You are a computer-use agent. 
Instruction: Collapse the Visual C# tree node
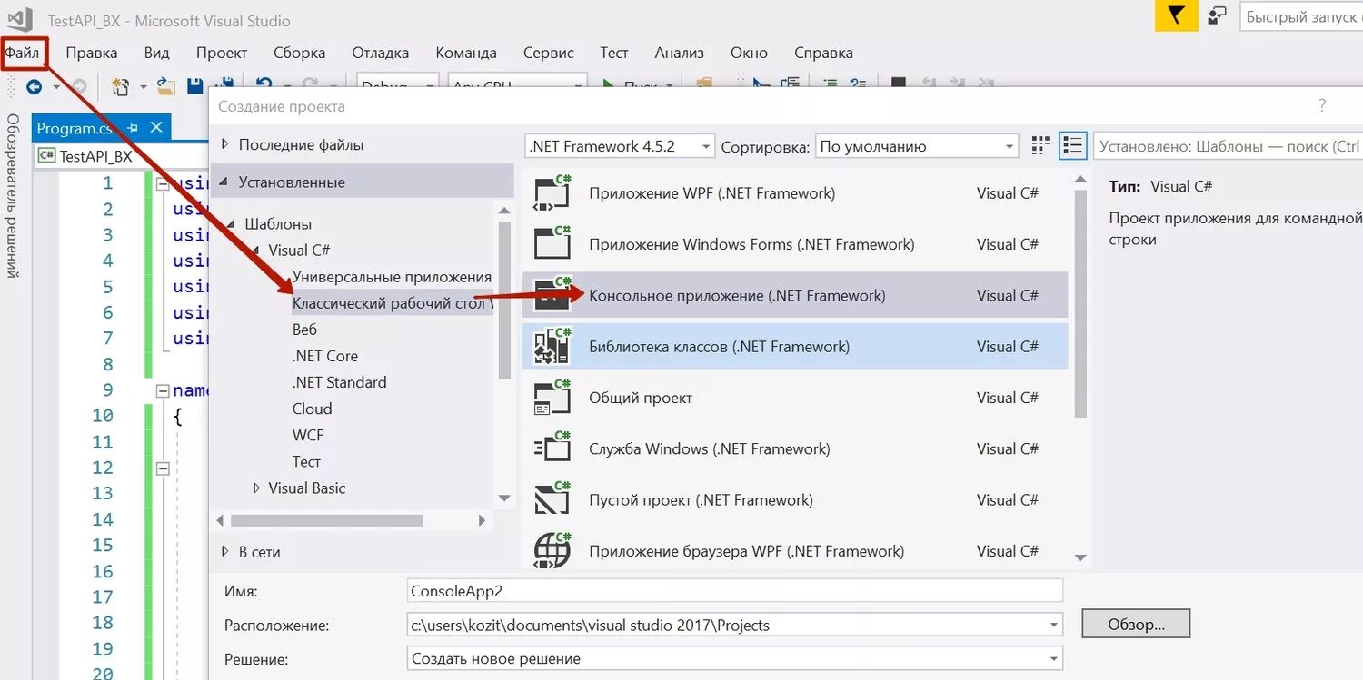[256, 251]
